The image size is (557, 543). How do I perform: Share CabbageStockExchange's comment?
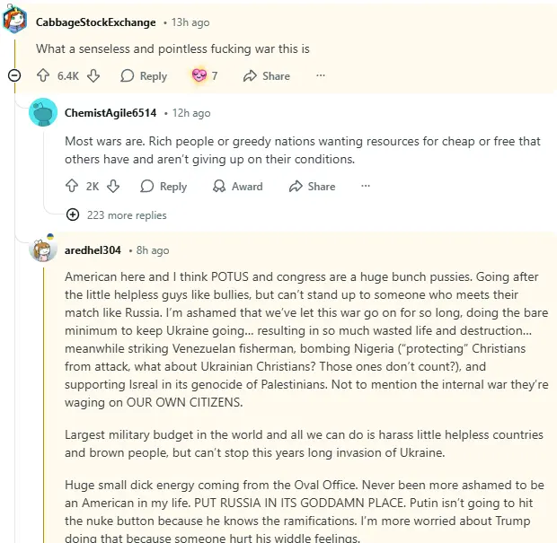[x=266, y=76]
